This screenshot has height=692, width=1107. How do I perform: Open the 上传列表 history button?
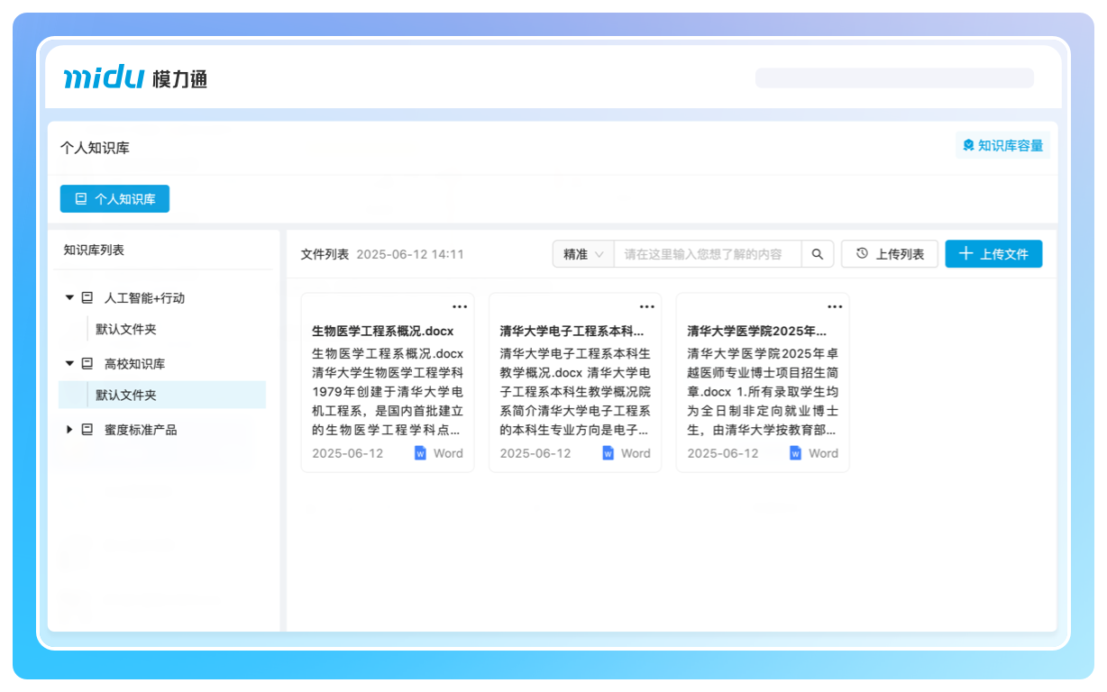click(x=890, y=254)
